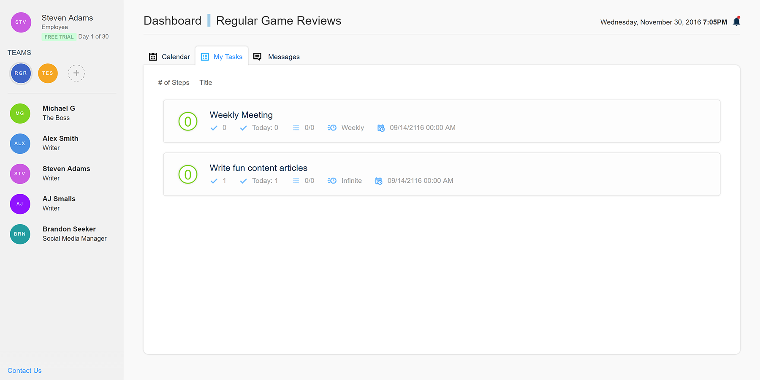Image resolution: width=760 pixels, height=380 pixels.
Task: Click the AJ avatar for AJ Smalls
Action: point(20,204)
